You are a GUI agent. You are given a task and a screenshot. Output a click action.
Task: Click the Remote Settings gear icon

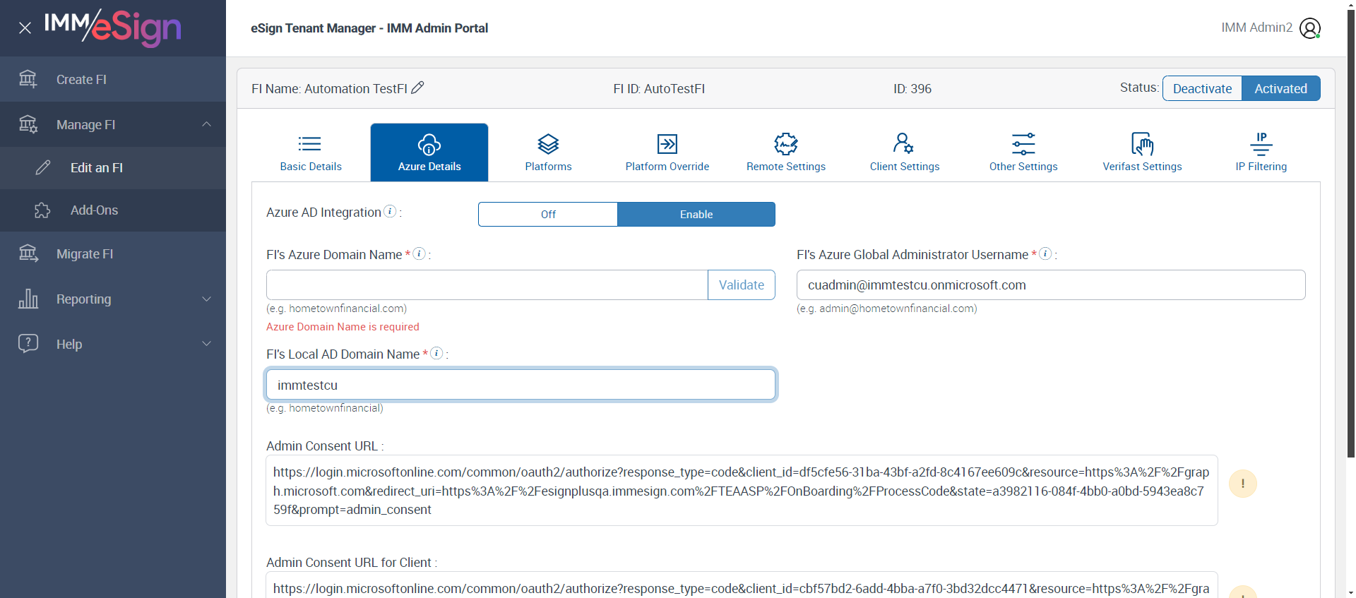pos(786,144)
